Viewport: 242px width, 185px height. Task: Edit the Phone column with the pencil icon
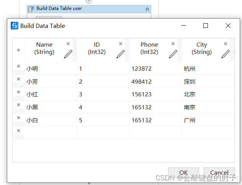coord(173,54)
